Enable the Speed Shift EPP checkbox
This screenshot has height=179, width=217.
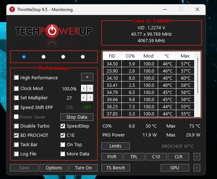16,107
